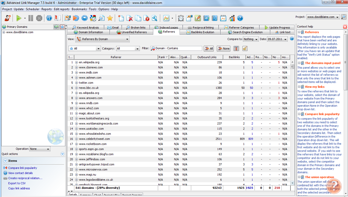Click the green notepad with pencil icon
348x197 pixels.
pyautogui.click(x=198, y=18)
